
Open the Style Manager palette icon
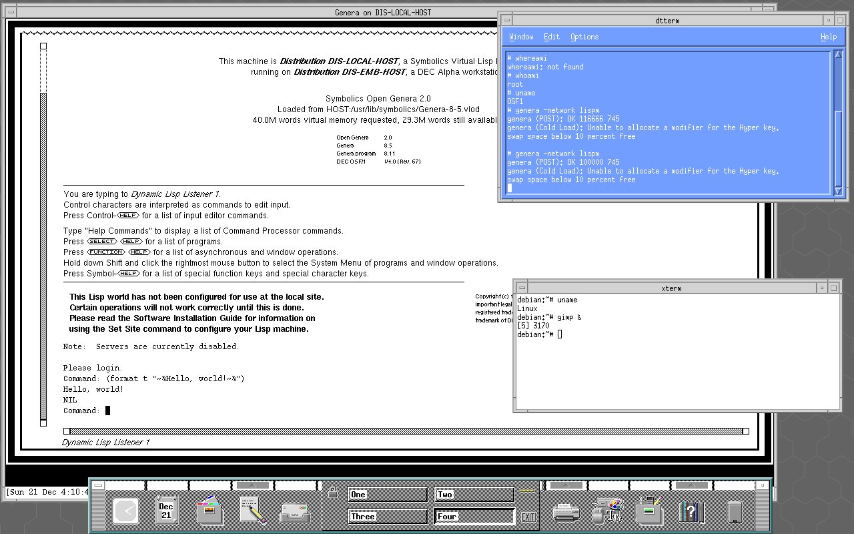608,511
